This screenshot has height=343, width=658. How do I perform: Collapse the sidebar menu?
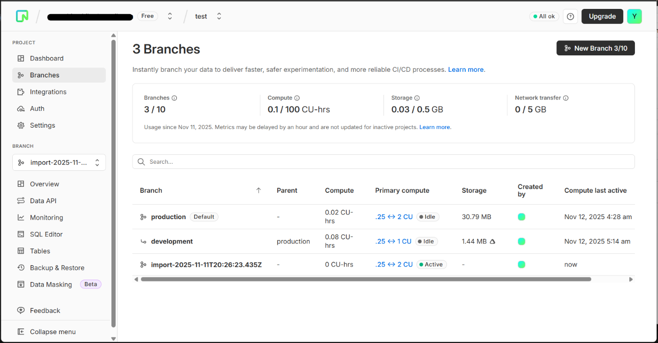[x=53, y=332]
